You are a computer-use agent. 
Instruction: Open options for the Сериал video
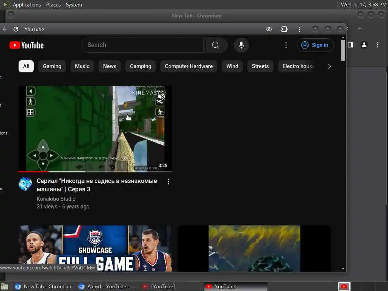coord(169,181)
